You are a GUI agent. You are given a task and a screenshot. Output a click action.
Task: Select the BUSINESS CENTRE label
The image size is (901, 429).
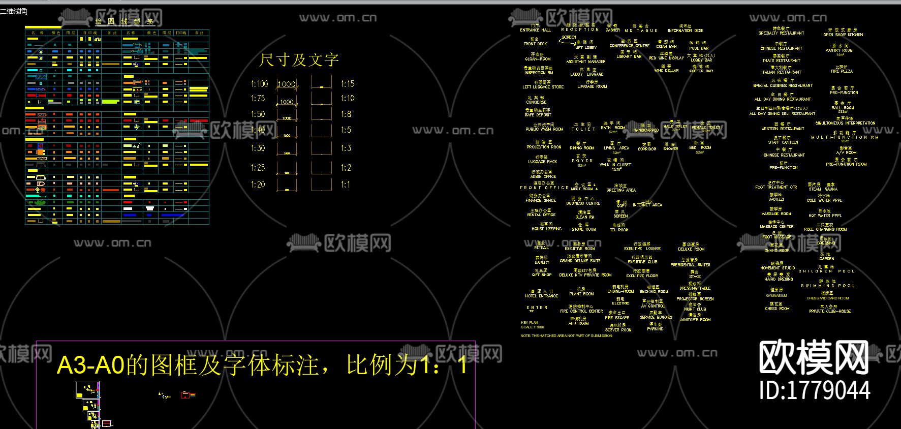pyautogui.click(x=583, y=203)
